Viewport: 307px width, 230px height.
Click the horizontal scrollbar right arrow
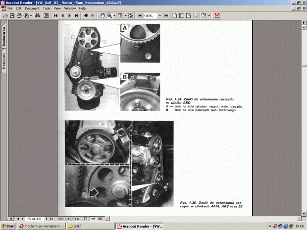click(299, 218)
